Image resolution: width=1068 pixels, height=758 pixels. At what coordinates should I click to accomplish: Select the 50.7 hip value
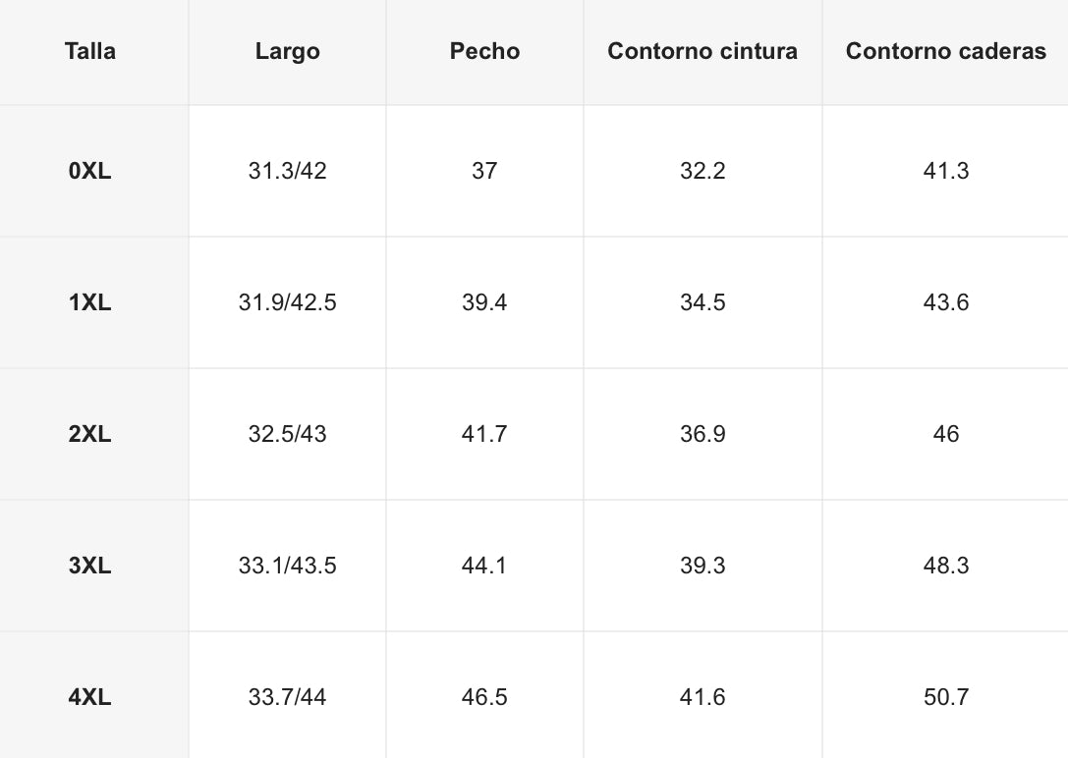(945, 697)
